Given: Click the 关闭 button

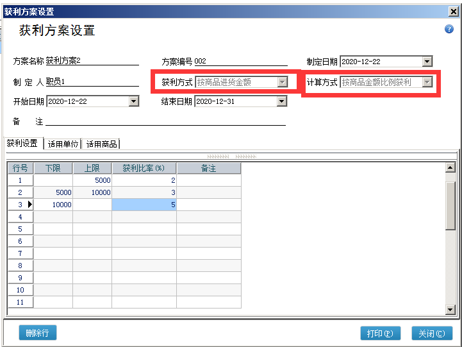Looking at the screenshot, I should click(x=432, y=334).
